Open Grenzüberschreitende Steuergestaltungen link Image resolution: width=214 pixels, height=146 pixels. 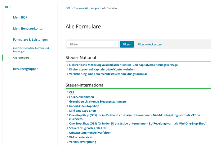pos(97,101)
